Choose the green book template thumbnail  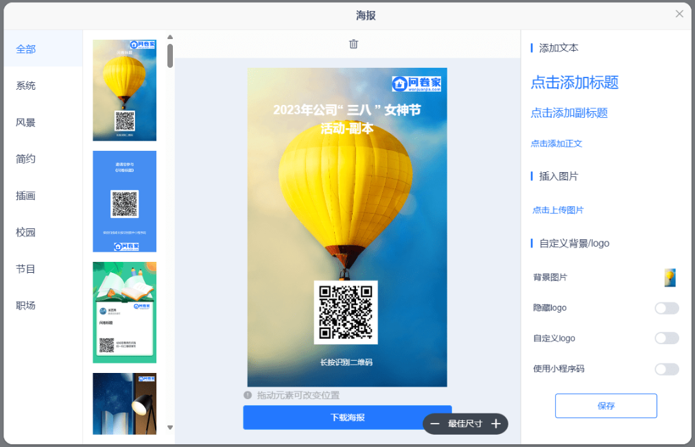point(125,313)
